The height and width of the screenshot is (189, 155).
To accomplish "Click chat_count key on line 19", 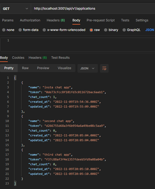I will click(39, 164).
